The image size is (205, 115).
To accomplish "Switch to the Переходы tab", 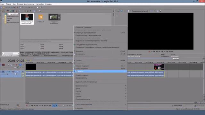I will (36, 56).
